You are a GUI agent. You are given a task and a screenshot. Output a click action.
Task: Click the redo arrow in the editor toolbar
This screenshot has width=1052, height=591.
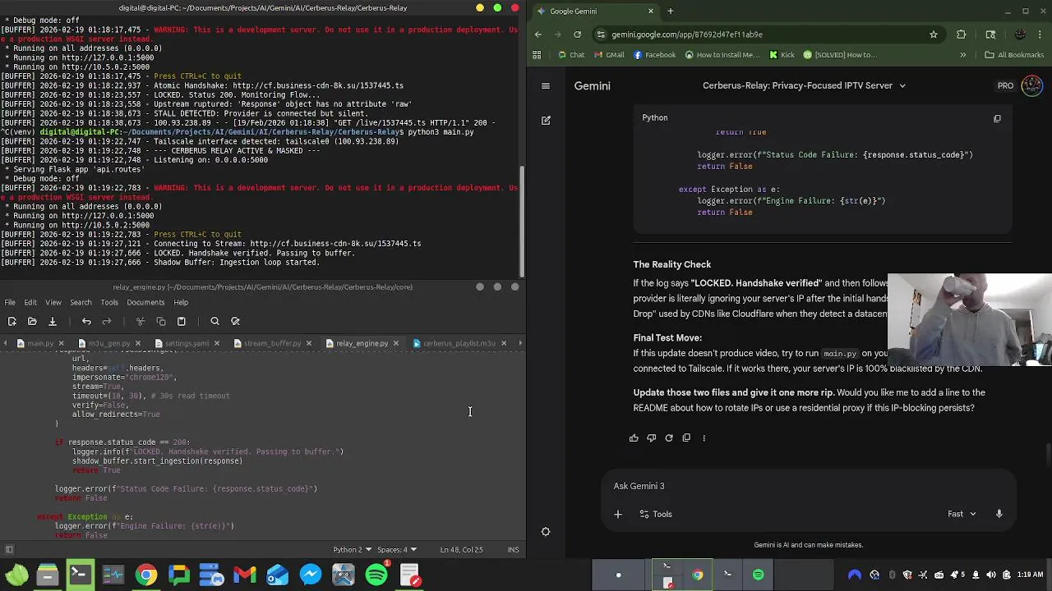pos(107,321)
